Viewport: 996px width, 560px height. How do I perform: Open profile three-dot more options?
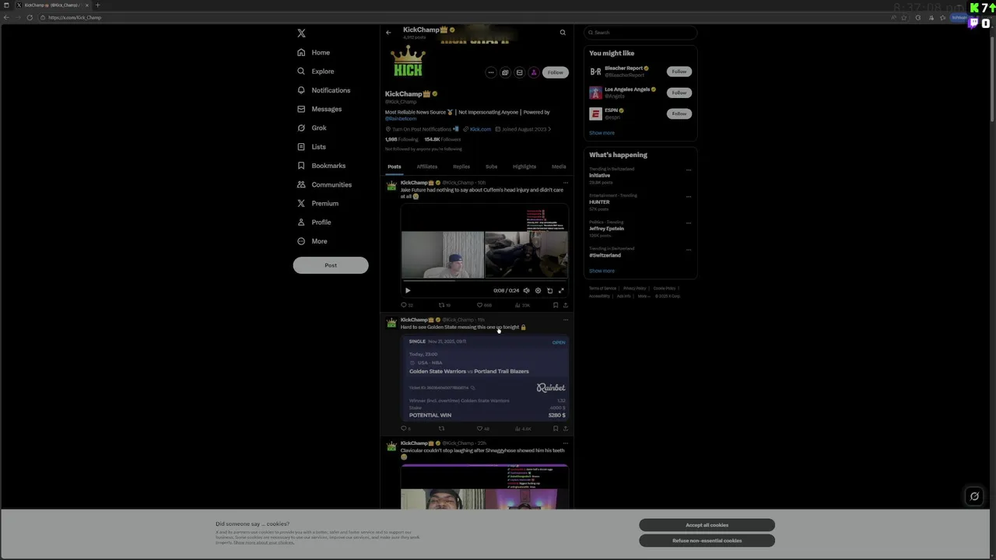tap(491, 72)
